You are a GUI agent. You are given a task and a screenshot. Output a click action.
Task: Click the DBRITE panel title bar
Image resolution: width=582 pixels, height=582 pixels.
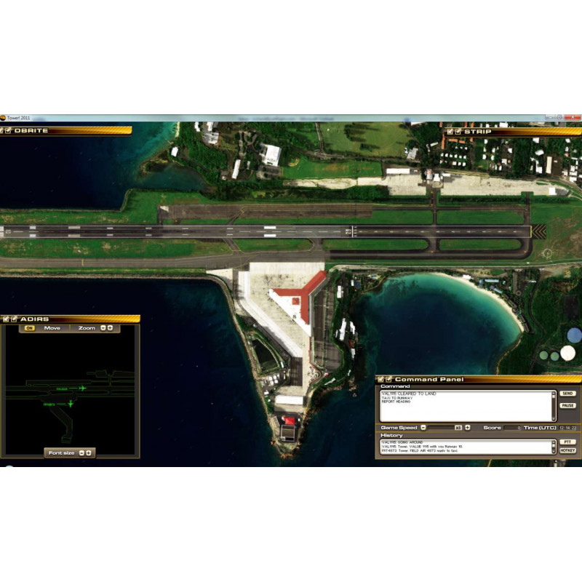[65, 131]
